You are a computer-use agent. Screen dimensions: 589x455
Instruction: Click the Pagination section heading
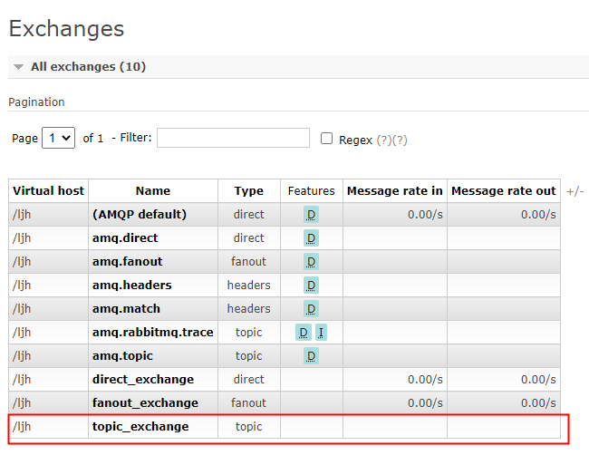36,102
